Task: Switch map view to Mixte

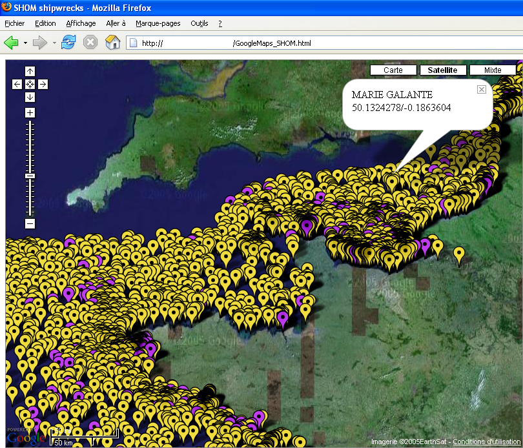Action: (x=492, y=70)
